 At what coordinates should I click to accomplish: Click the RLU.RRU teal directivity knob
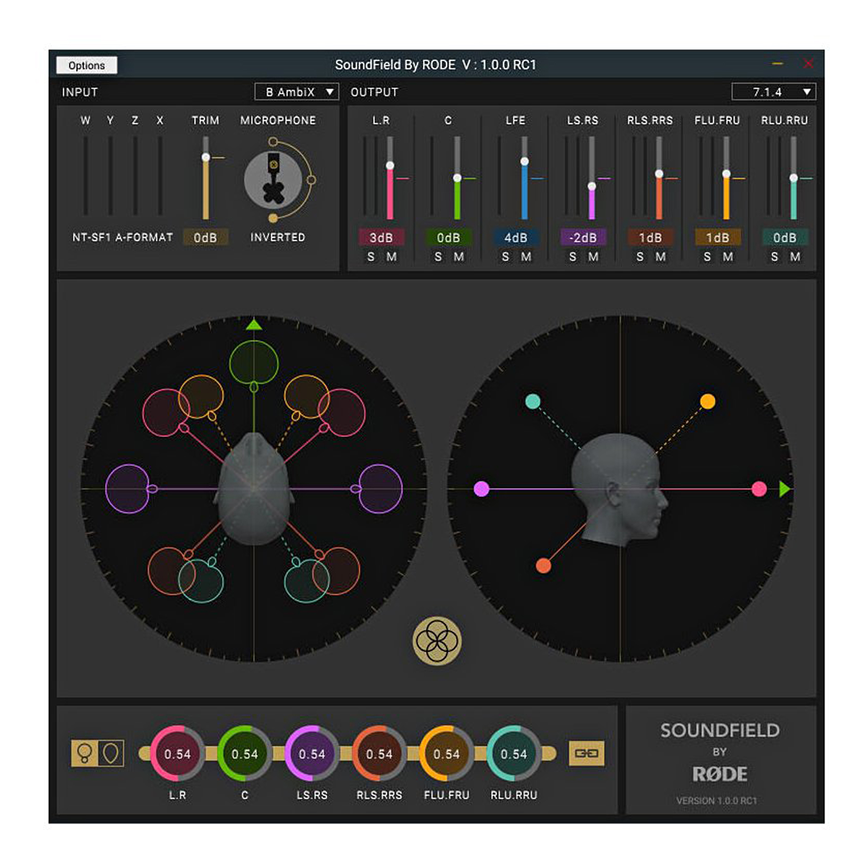(x=513, y=753)
